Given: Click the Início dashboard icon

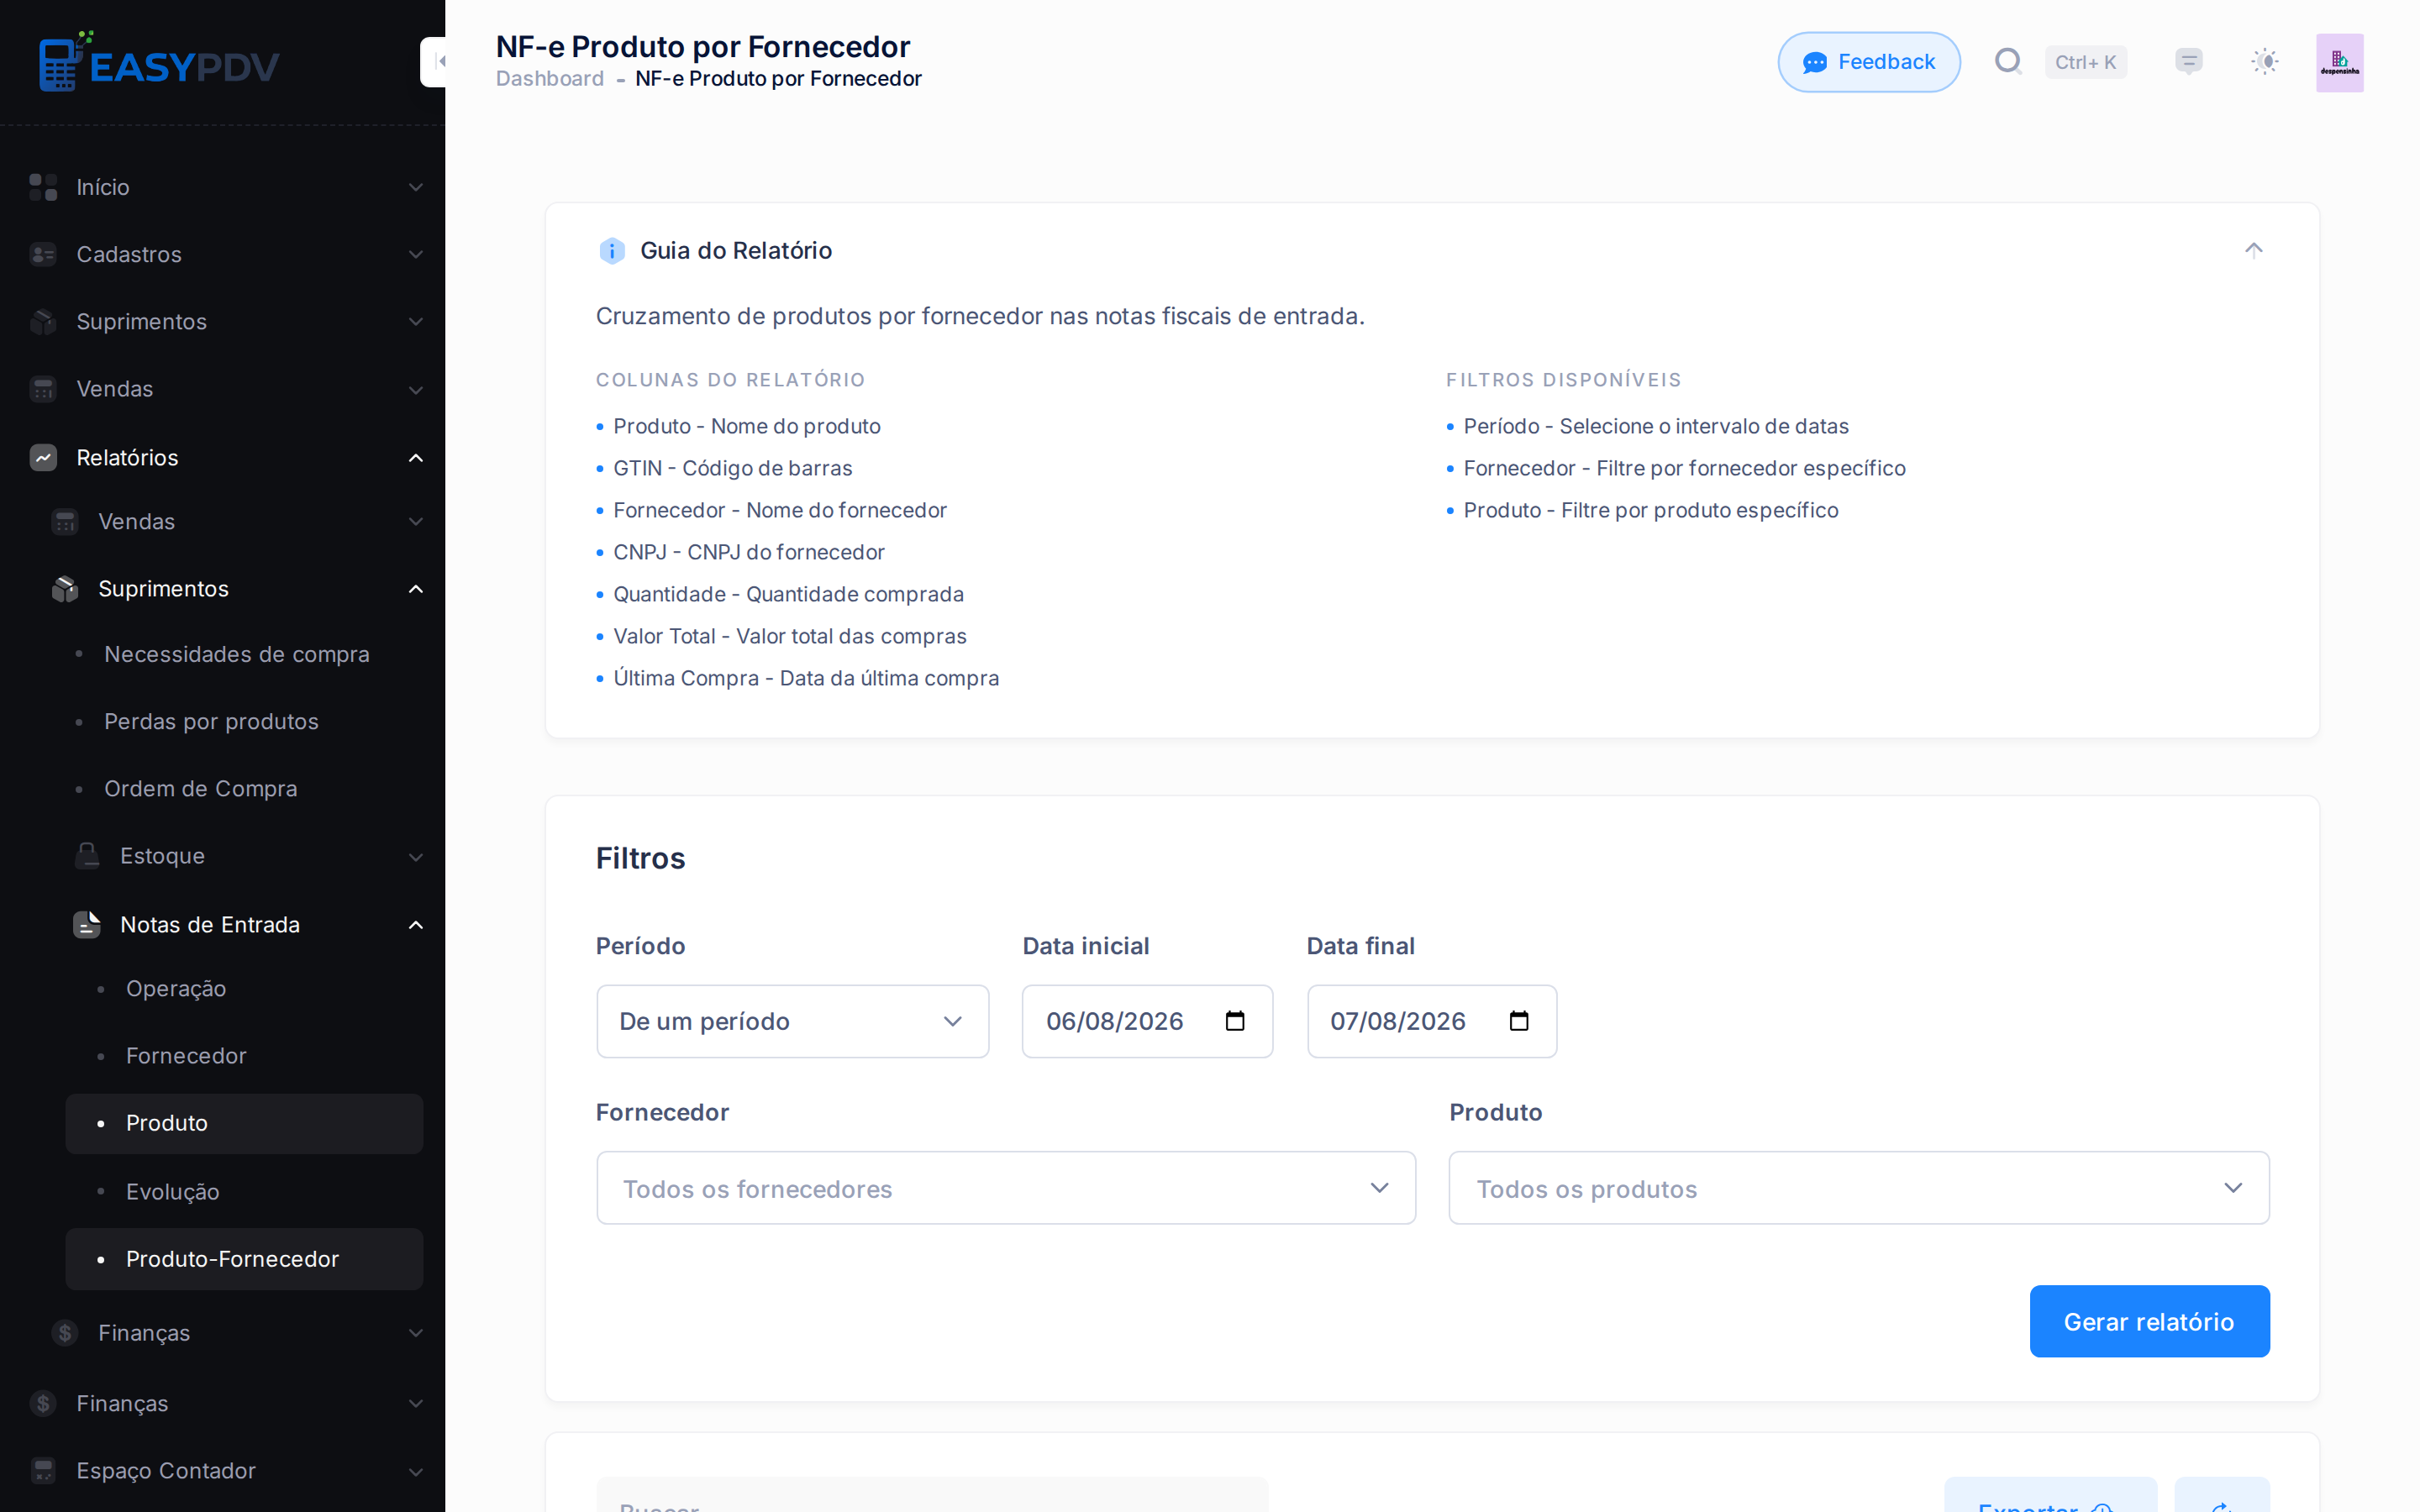Looking at the screenshot, I should 43,187.
